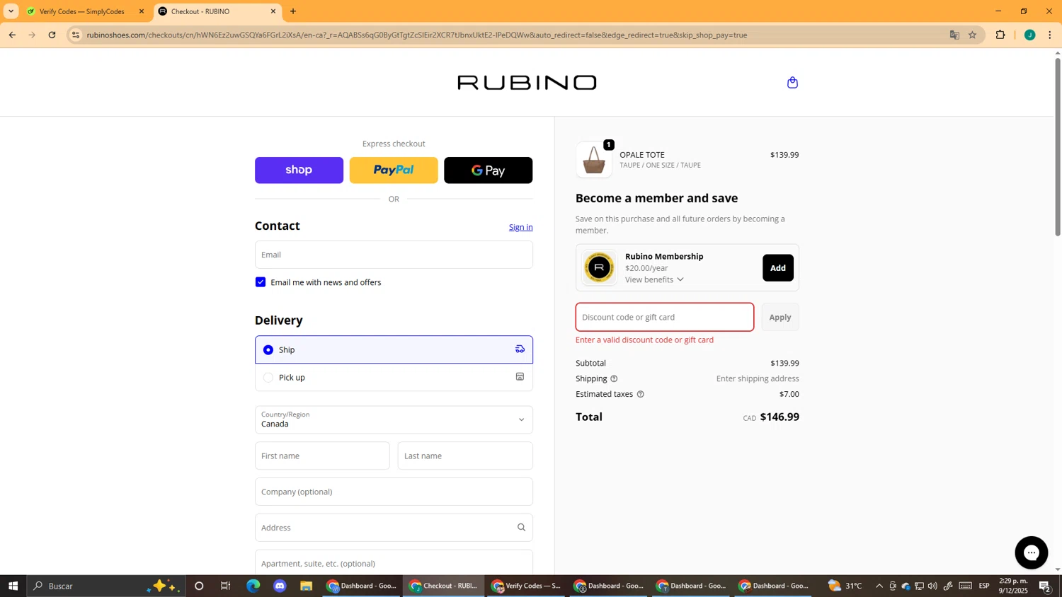Image resolution: width=1062 pixels, height=597 pixels.
Task: Open the chat support bubble
Action: [x=1031, y=552]
